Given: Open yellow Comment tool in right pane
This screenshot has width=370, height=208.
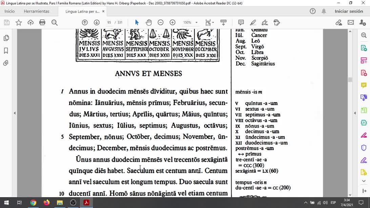Looking at the screenshot, I should (x=364, y=85).
